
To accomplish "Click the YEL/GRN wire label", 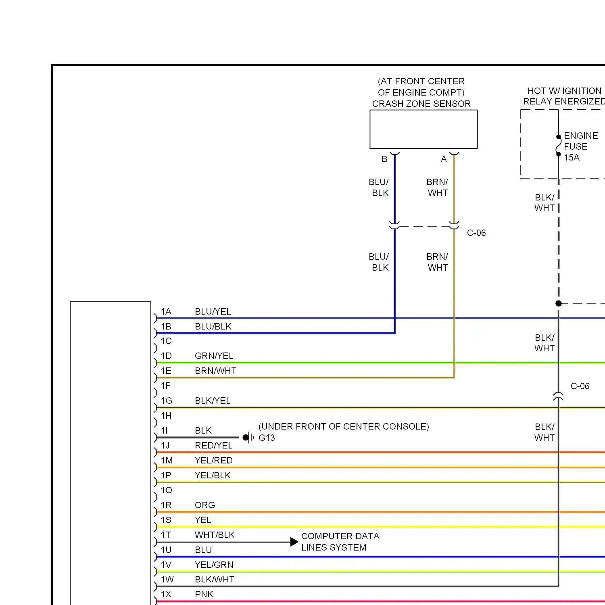I will pos(214,565).
